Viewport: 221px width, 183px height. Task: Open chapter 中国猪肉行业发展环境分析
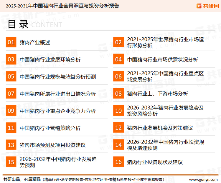[50, 59]
